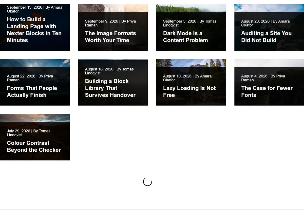Click the September 13, 2026 Amara Okafor byline
The width and height of the screenshot is (304, 210).
[x=34, y=9]
